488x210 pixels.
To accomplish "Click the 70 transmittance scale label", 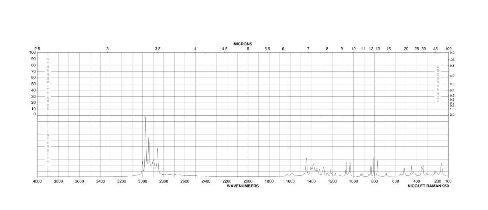I will pos(34,72).
